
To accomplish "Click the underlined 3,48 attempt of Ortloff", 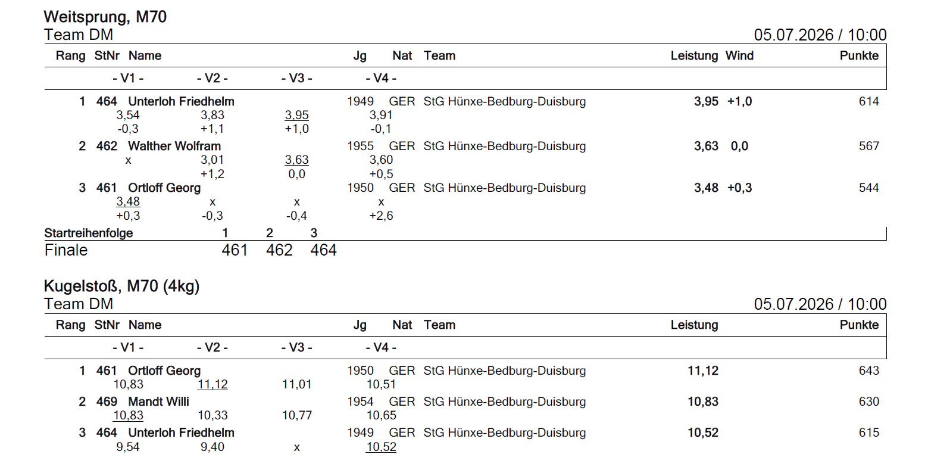I will tap(128, 201).
